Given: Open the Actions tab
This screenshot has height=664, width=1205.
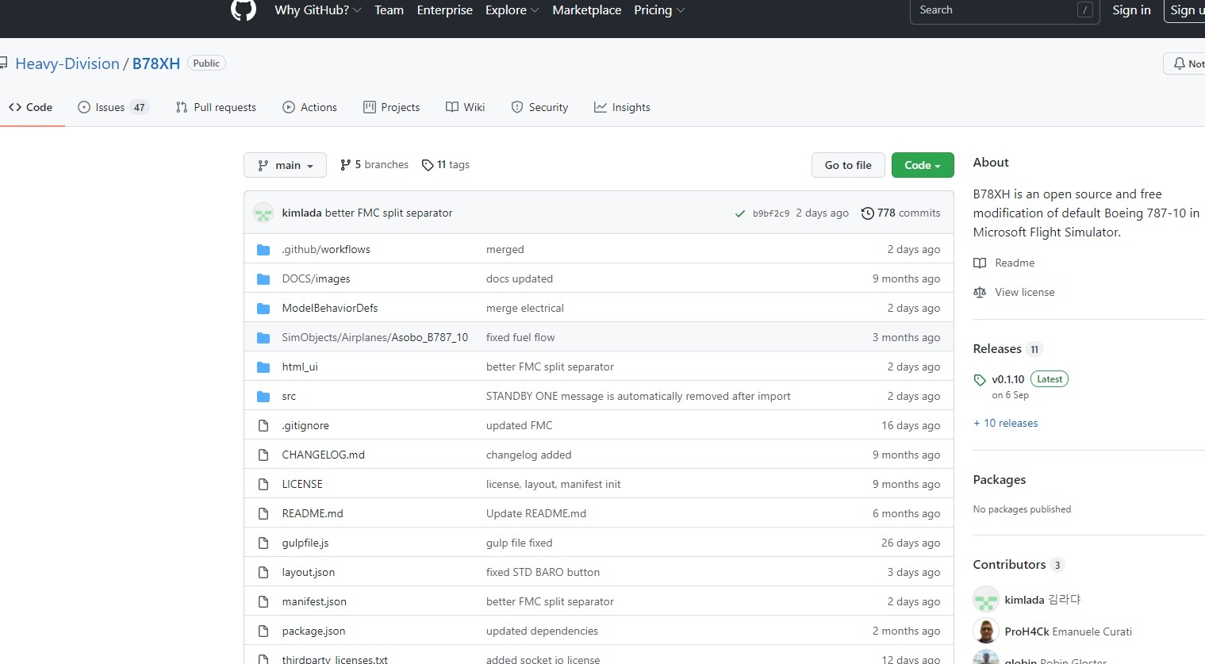Looking at the screenshot, I should coord(309,107).
